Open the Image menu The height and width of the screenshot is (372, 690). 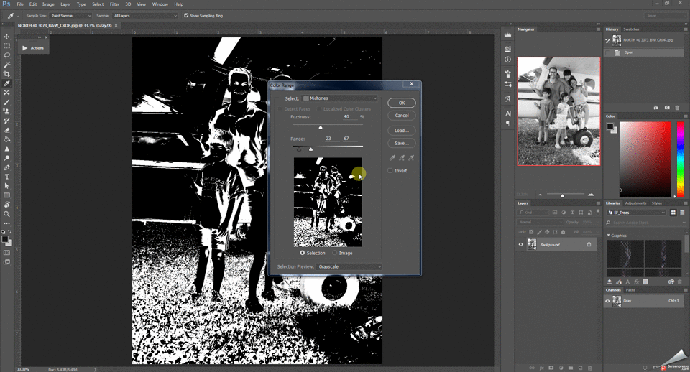point(48,4)
